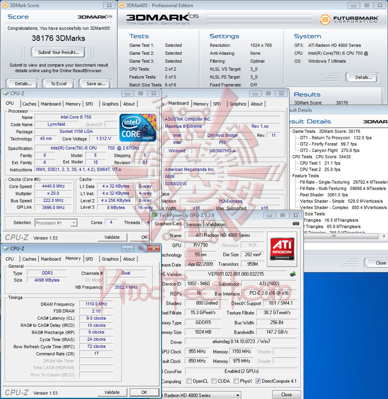Screen dimensions: 388x399
Task: Click the TechPowerUp GPU-Z title bar icon
Action: pyautogui.click(x=155, y=215)
